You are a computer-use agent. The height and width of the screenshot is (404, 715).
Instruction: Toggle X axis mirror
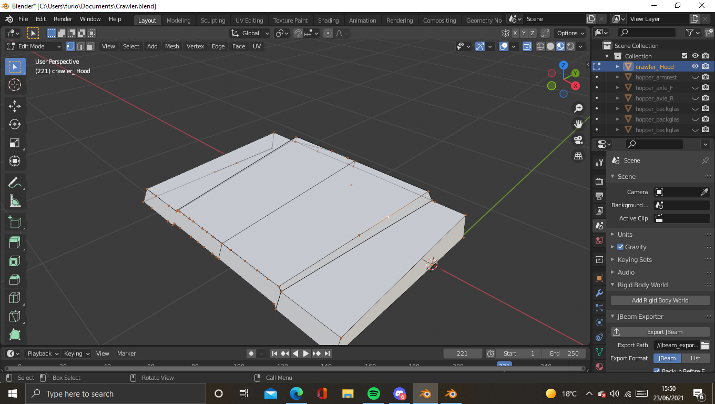(515, 33)
